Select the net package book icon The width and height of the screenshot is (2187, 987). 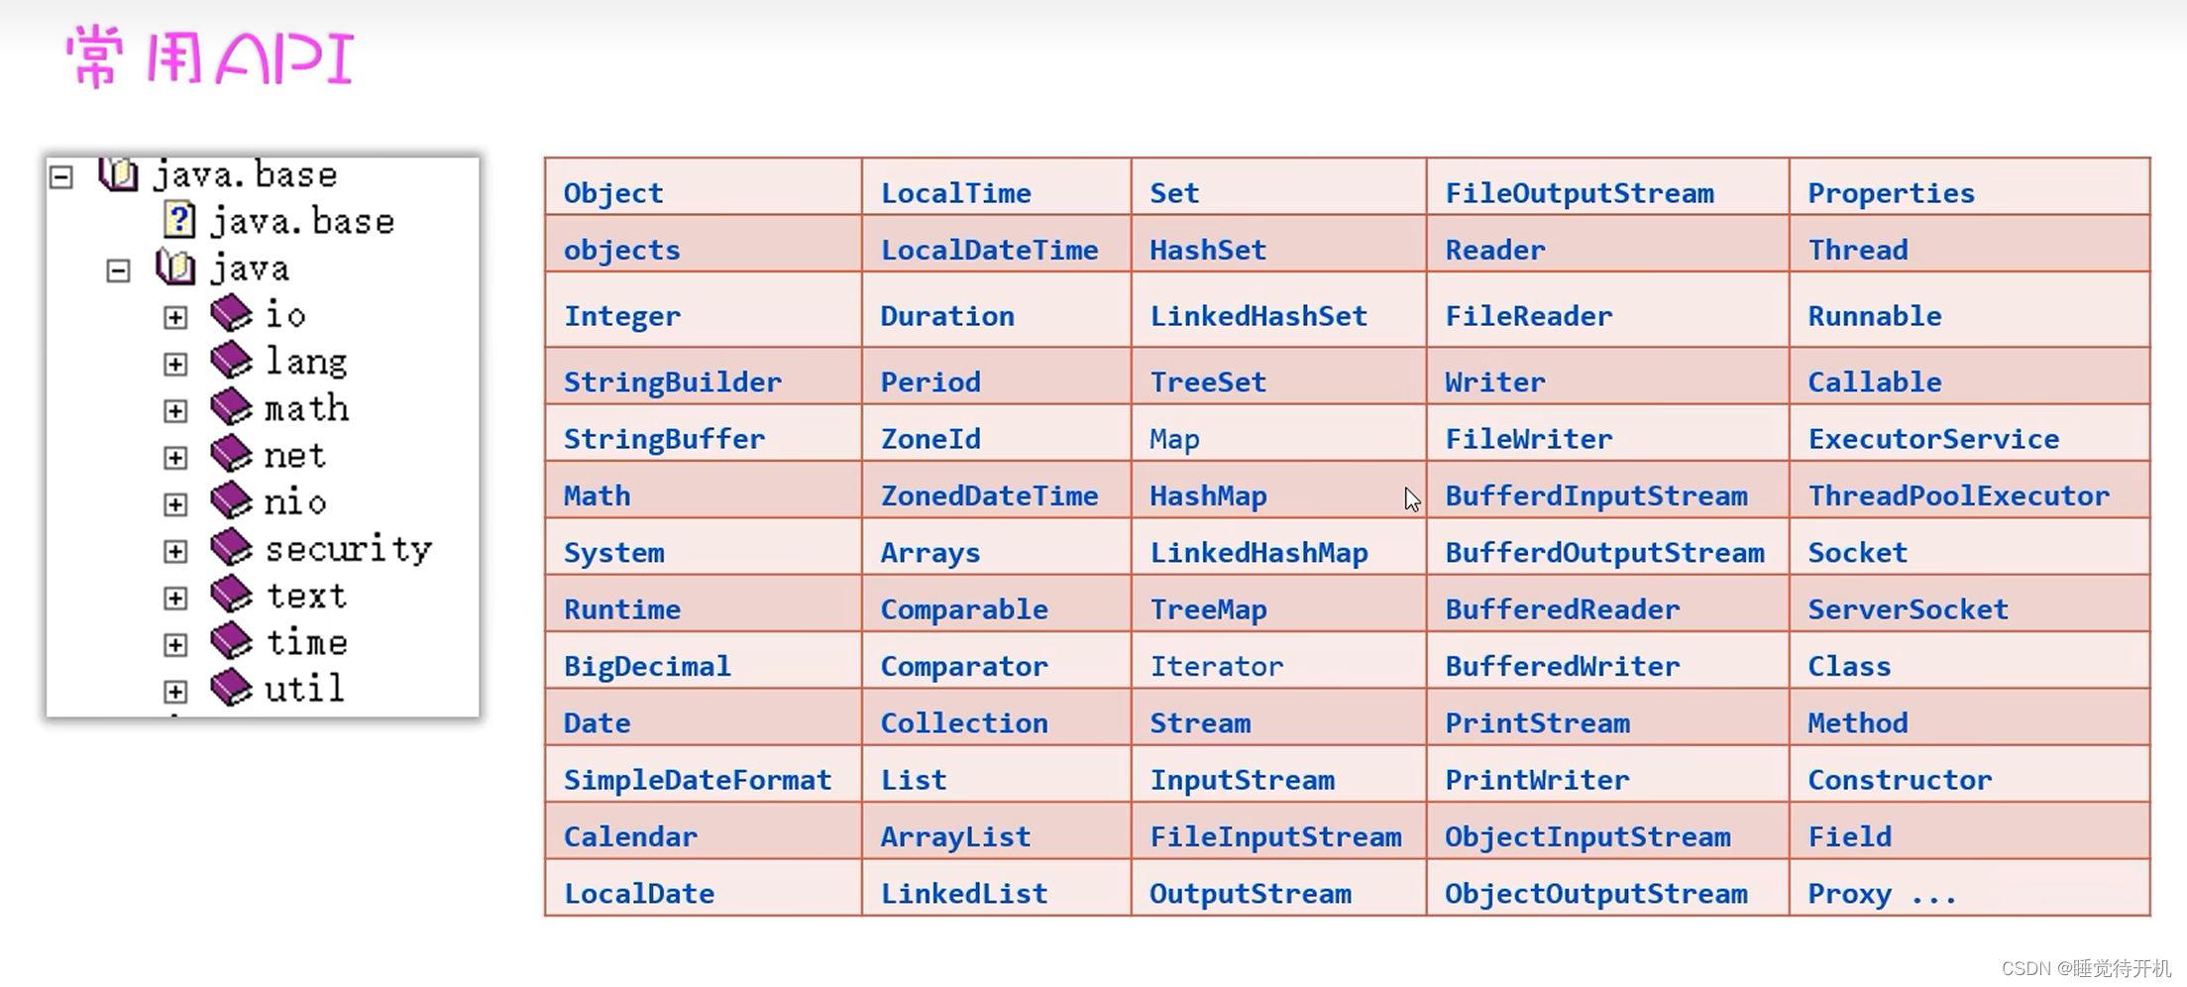[x=229, y=453]
